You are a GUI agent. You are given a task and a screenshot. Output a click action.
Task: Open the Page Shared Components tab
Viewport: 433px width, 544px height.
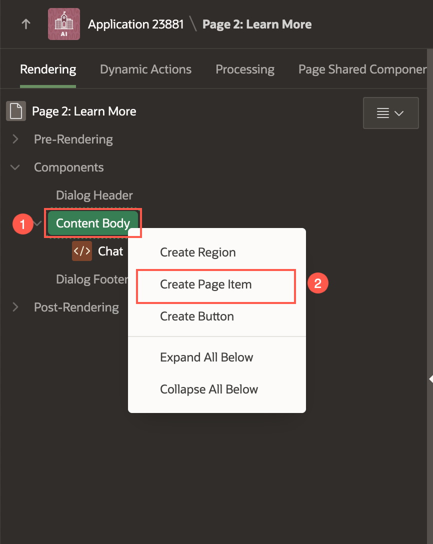pos(362,69)
